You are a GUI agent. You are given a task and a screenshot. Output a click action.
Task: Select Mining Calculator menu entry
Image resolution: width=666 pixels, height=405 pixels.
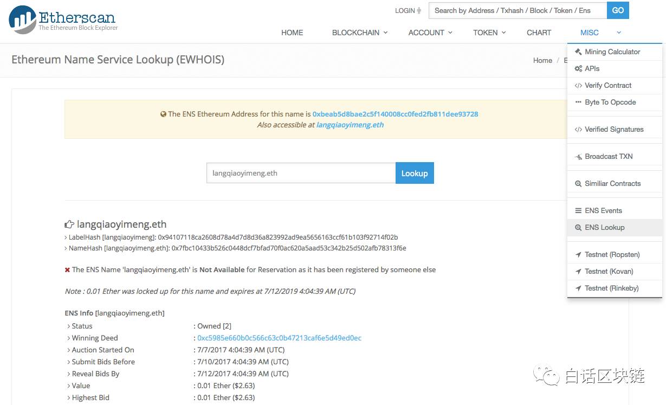pyautogui.click(x=615, y=52)
